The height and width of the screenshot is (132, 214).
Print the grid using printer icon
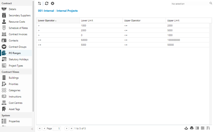click(x=192, y=128)
